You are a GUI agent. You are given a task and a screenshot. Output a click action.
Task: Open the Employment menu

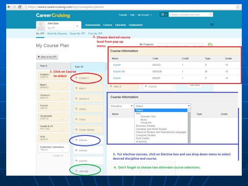[136, 25]
